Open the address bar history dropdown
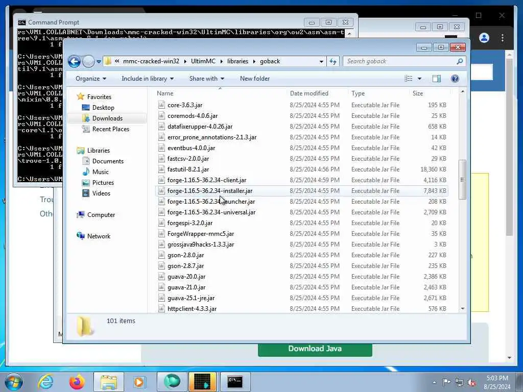523x392 pixels. [321, 62]
